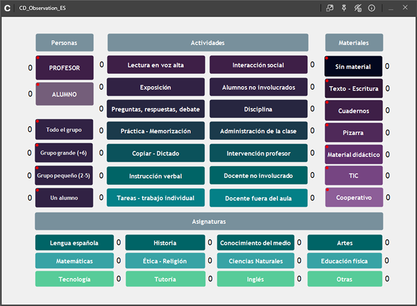Click the Asignaturas header bar
This screenshot has height=306, width=417.
209,221
